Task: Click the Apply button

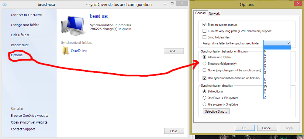Action: (x=289, y=128)
